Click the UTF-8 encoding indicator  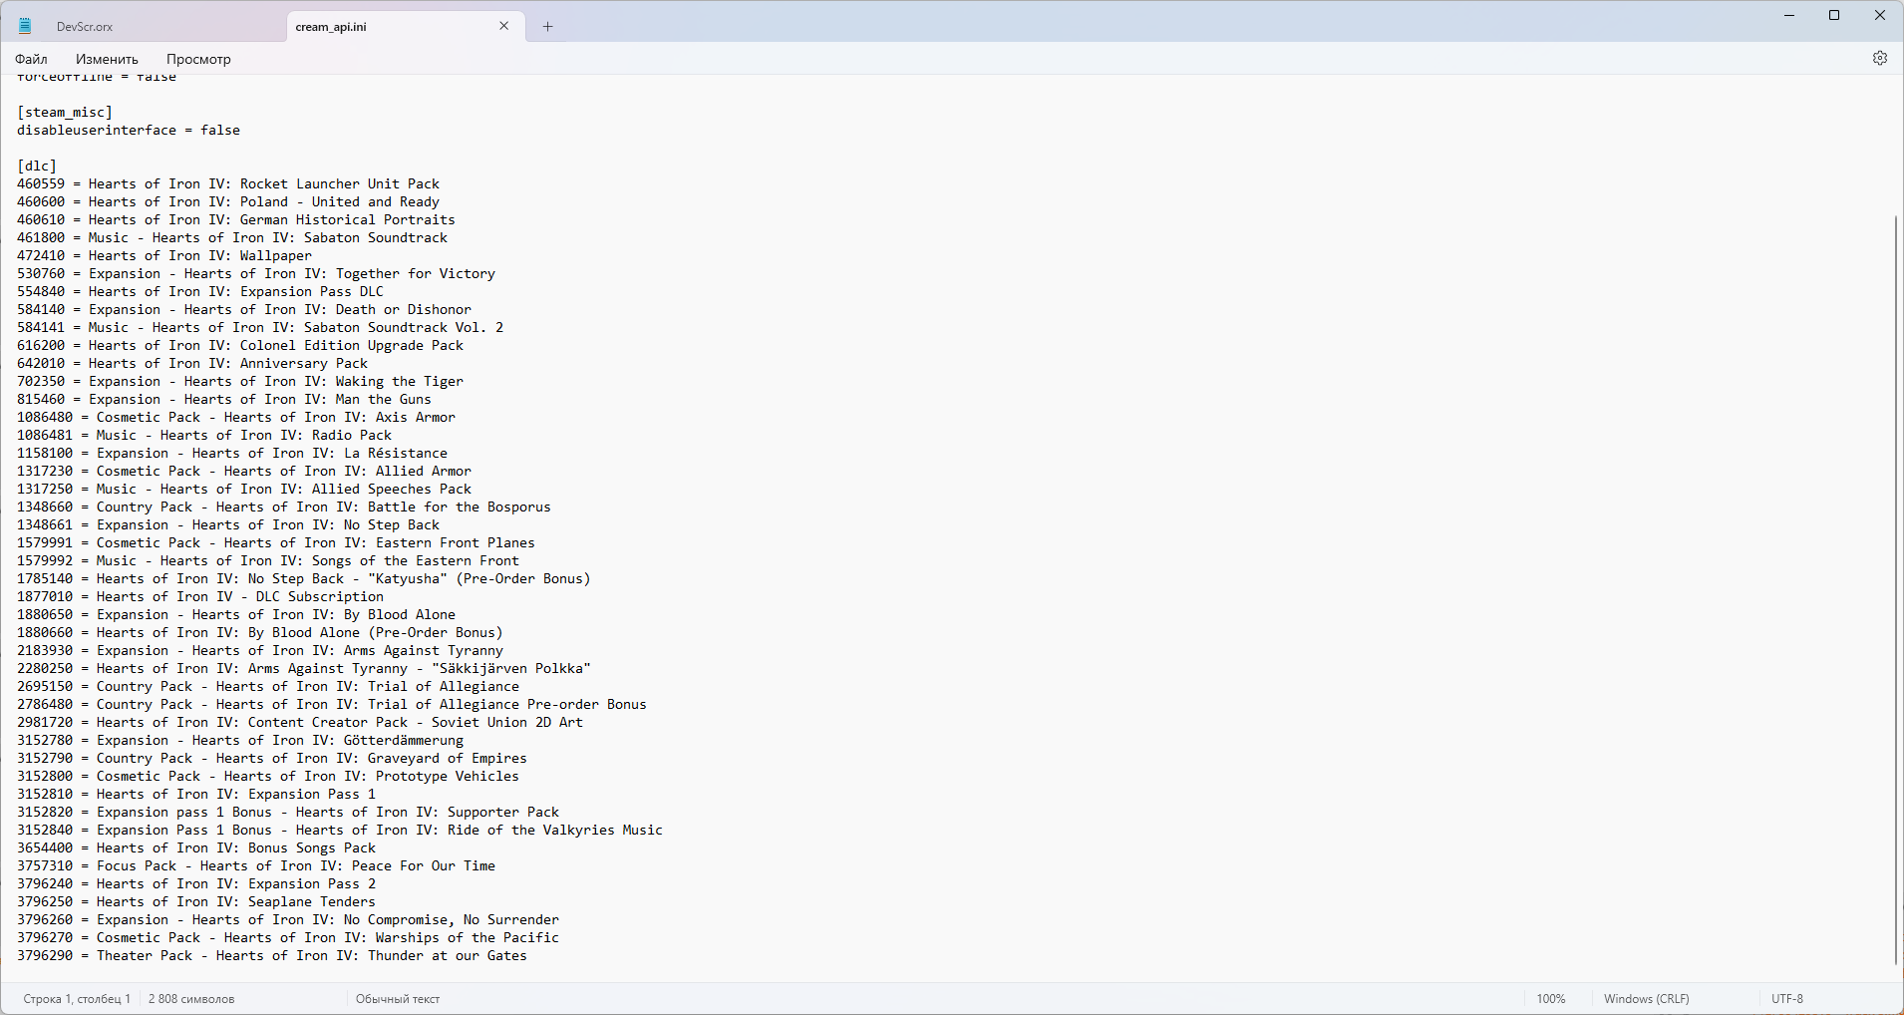(x=1787, y=999)
